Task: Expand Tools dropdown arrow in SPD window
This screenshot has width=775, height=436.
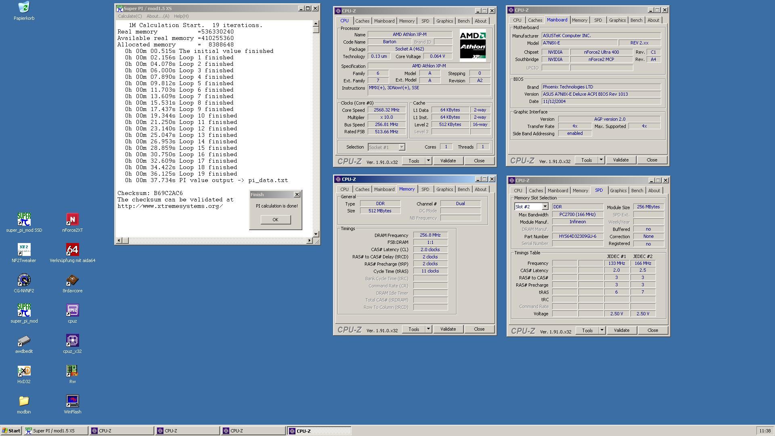Action: tap(602, 330)
